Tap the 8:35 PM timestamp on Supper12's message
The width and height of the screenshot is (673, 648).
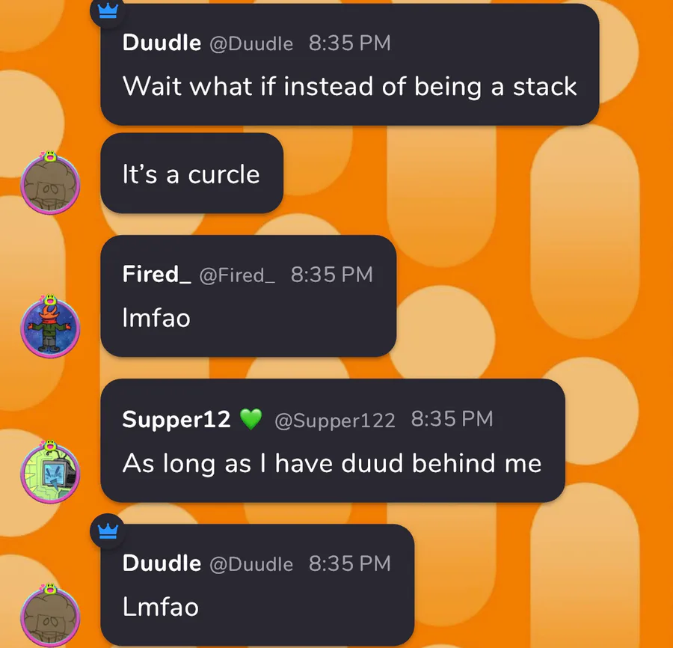[452, 419]
